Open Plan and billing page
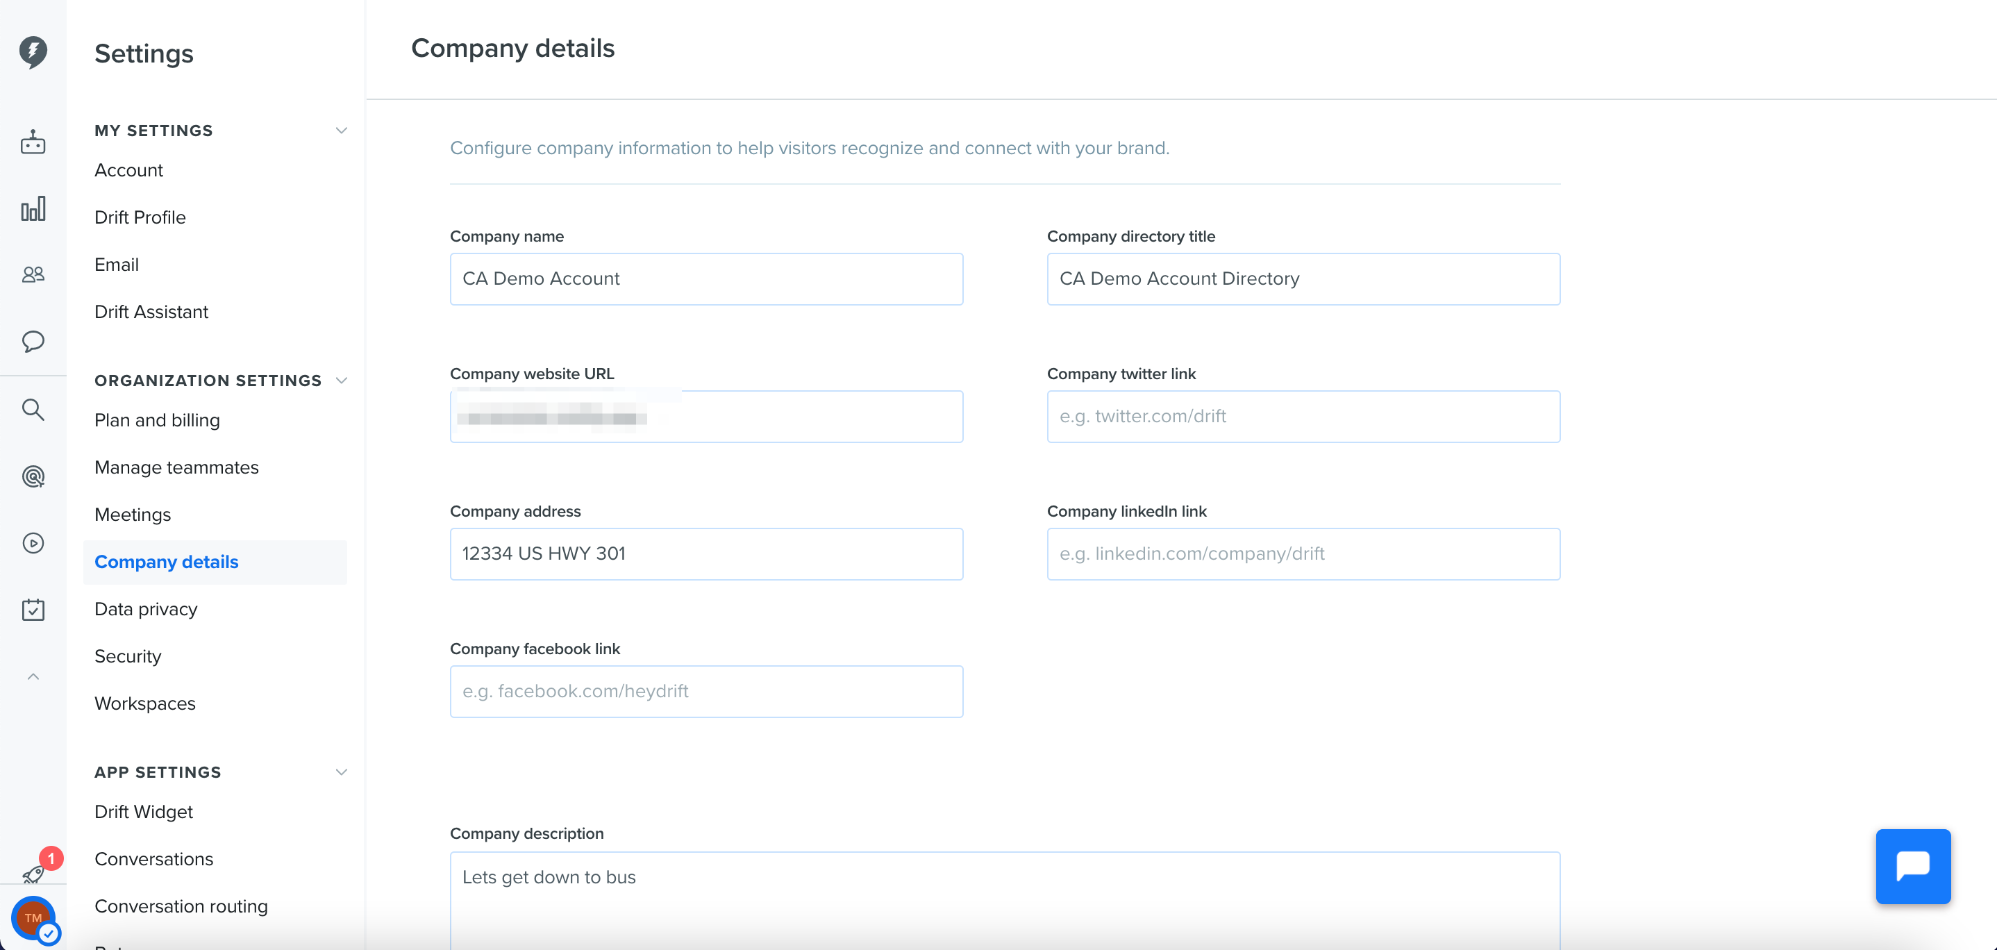This screenshot has height=950, width=1997. (158, 420)
